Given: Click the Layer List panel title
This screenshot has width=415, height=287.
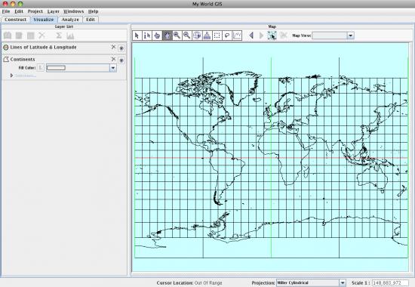Looking at the screenshot, I should pos(64,26).
